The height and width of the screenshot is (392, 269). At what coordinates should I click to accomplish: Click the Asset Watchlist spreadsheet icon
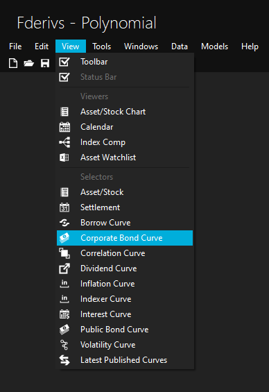coord(64,157)
